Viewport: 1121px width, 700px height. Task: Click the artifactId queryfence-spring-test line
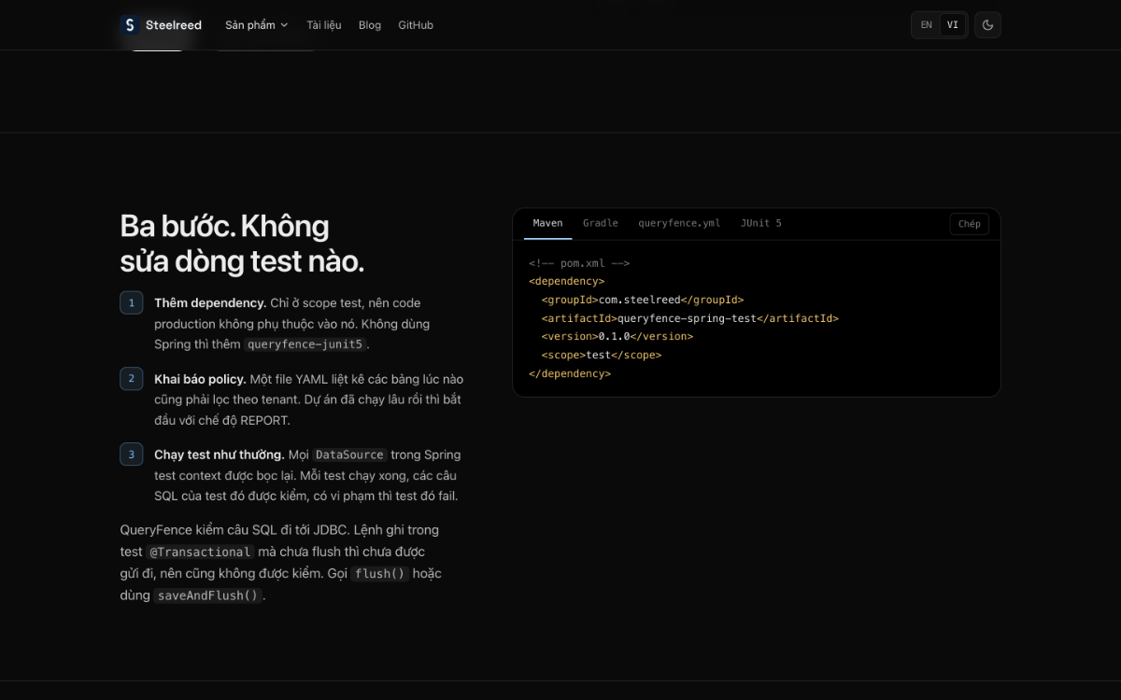pos(690,318)
